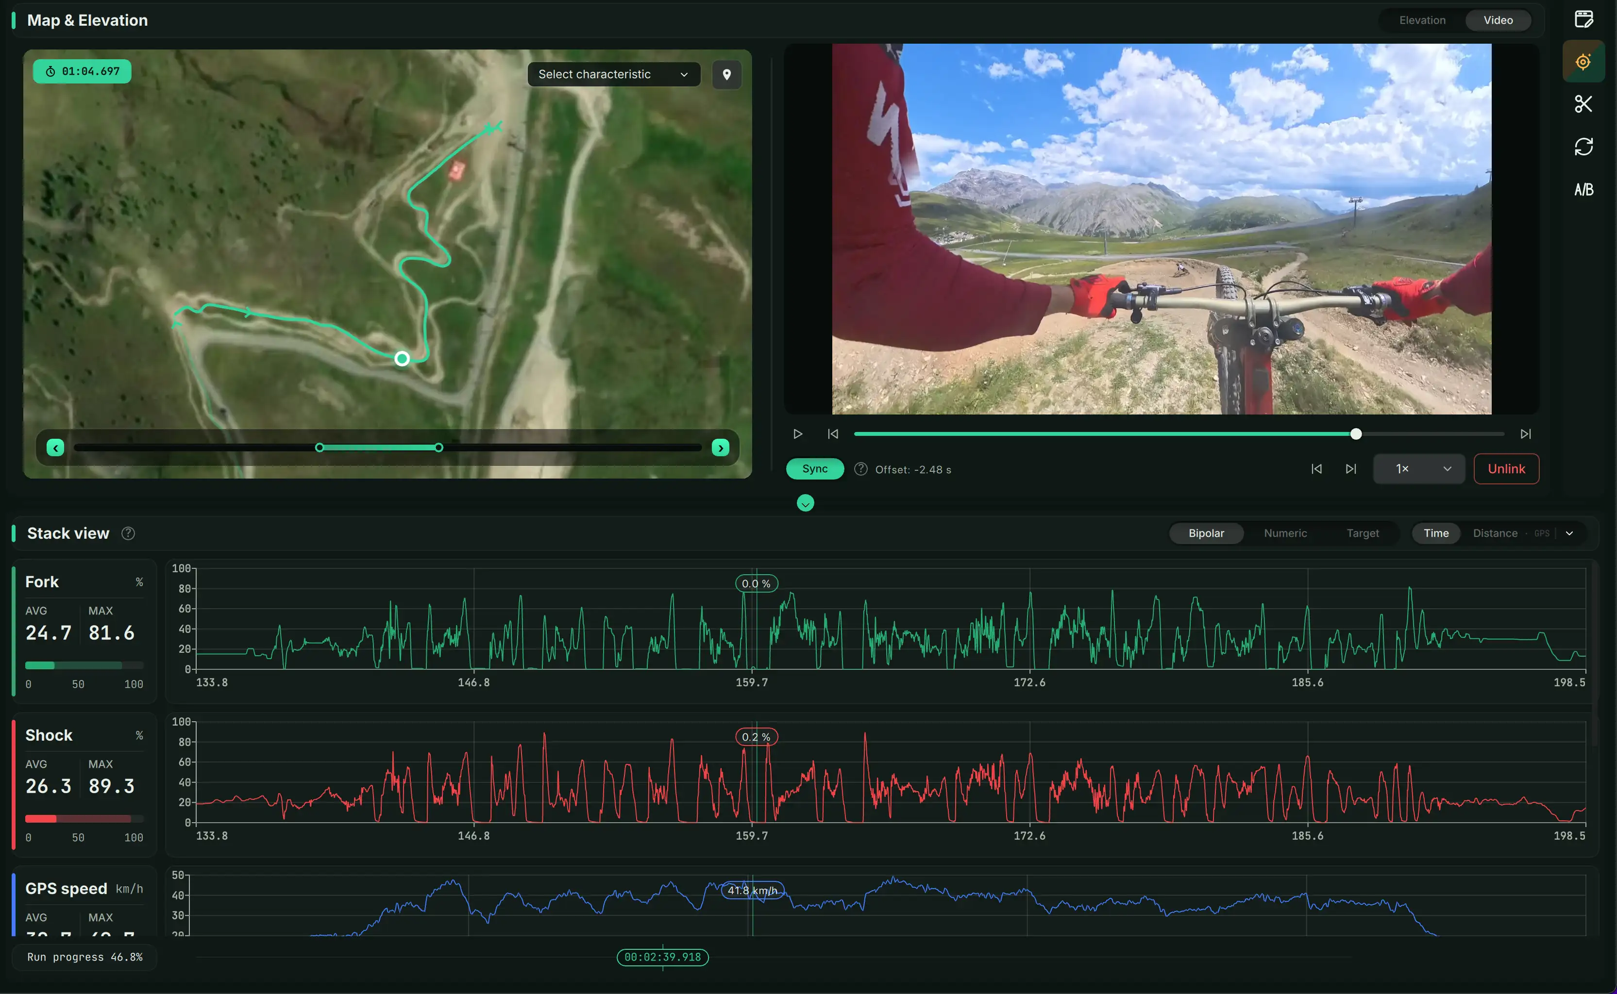Click the Stack view help question icon
Image resolution: width=1617 pixels, height=994 pixels.
pyautogui.click(x=128, y=533)
